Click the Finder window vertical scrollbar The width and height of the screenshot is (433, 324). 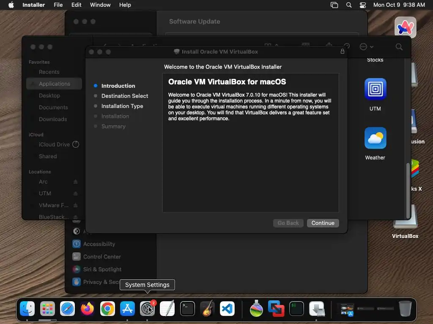pyautogui.click(x=408, y=191)
